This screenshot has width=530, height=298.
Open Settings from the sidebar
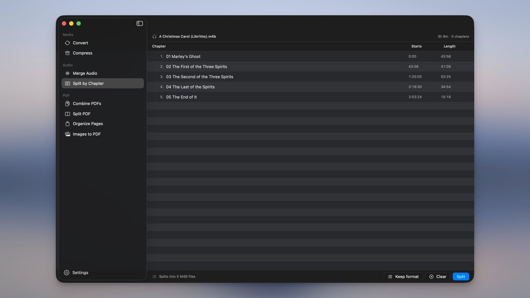[76, 273]
